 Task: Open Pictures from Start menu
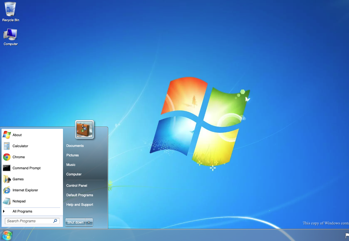click(x=73, y=155)
